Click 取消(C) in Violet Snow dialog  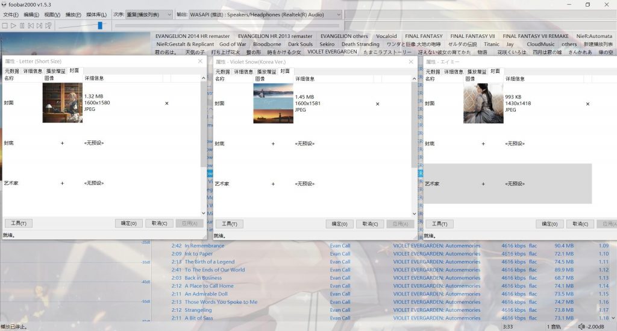pos(371,224)
